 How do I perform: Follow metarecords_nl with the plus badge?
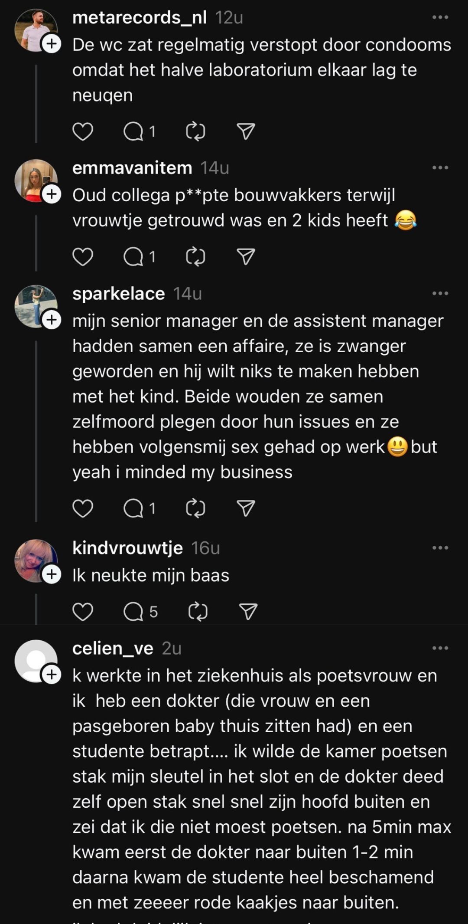(52, 44)
